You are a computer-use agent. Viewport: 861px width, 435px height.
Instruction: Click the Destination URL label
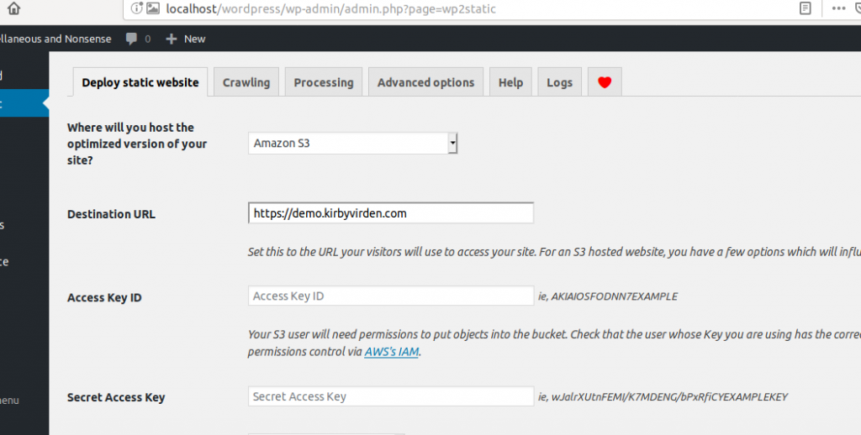[111, 214]
